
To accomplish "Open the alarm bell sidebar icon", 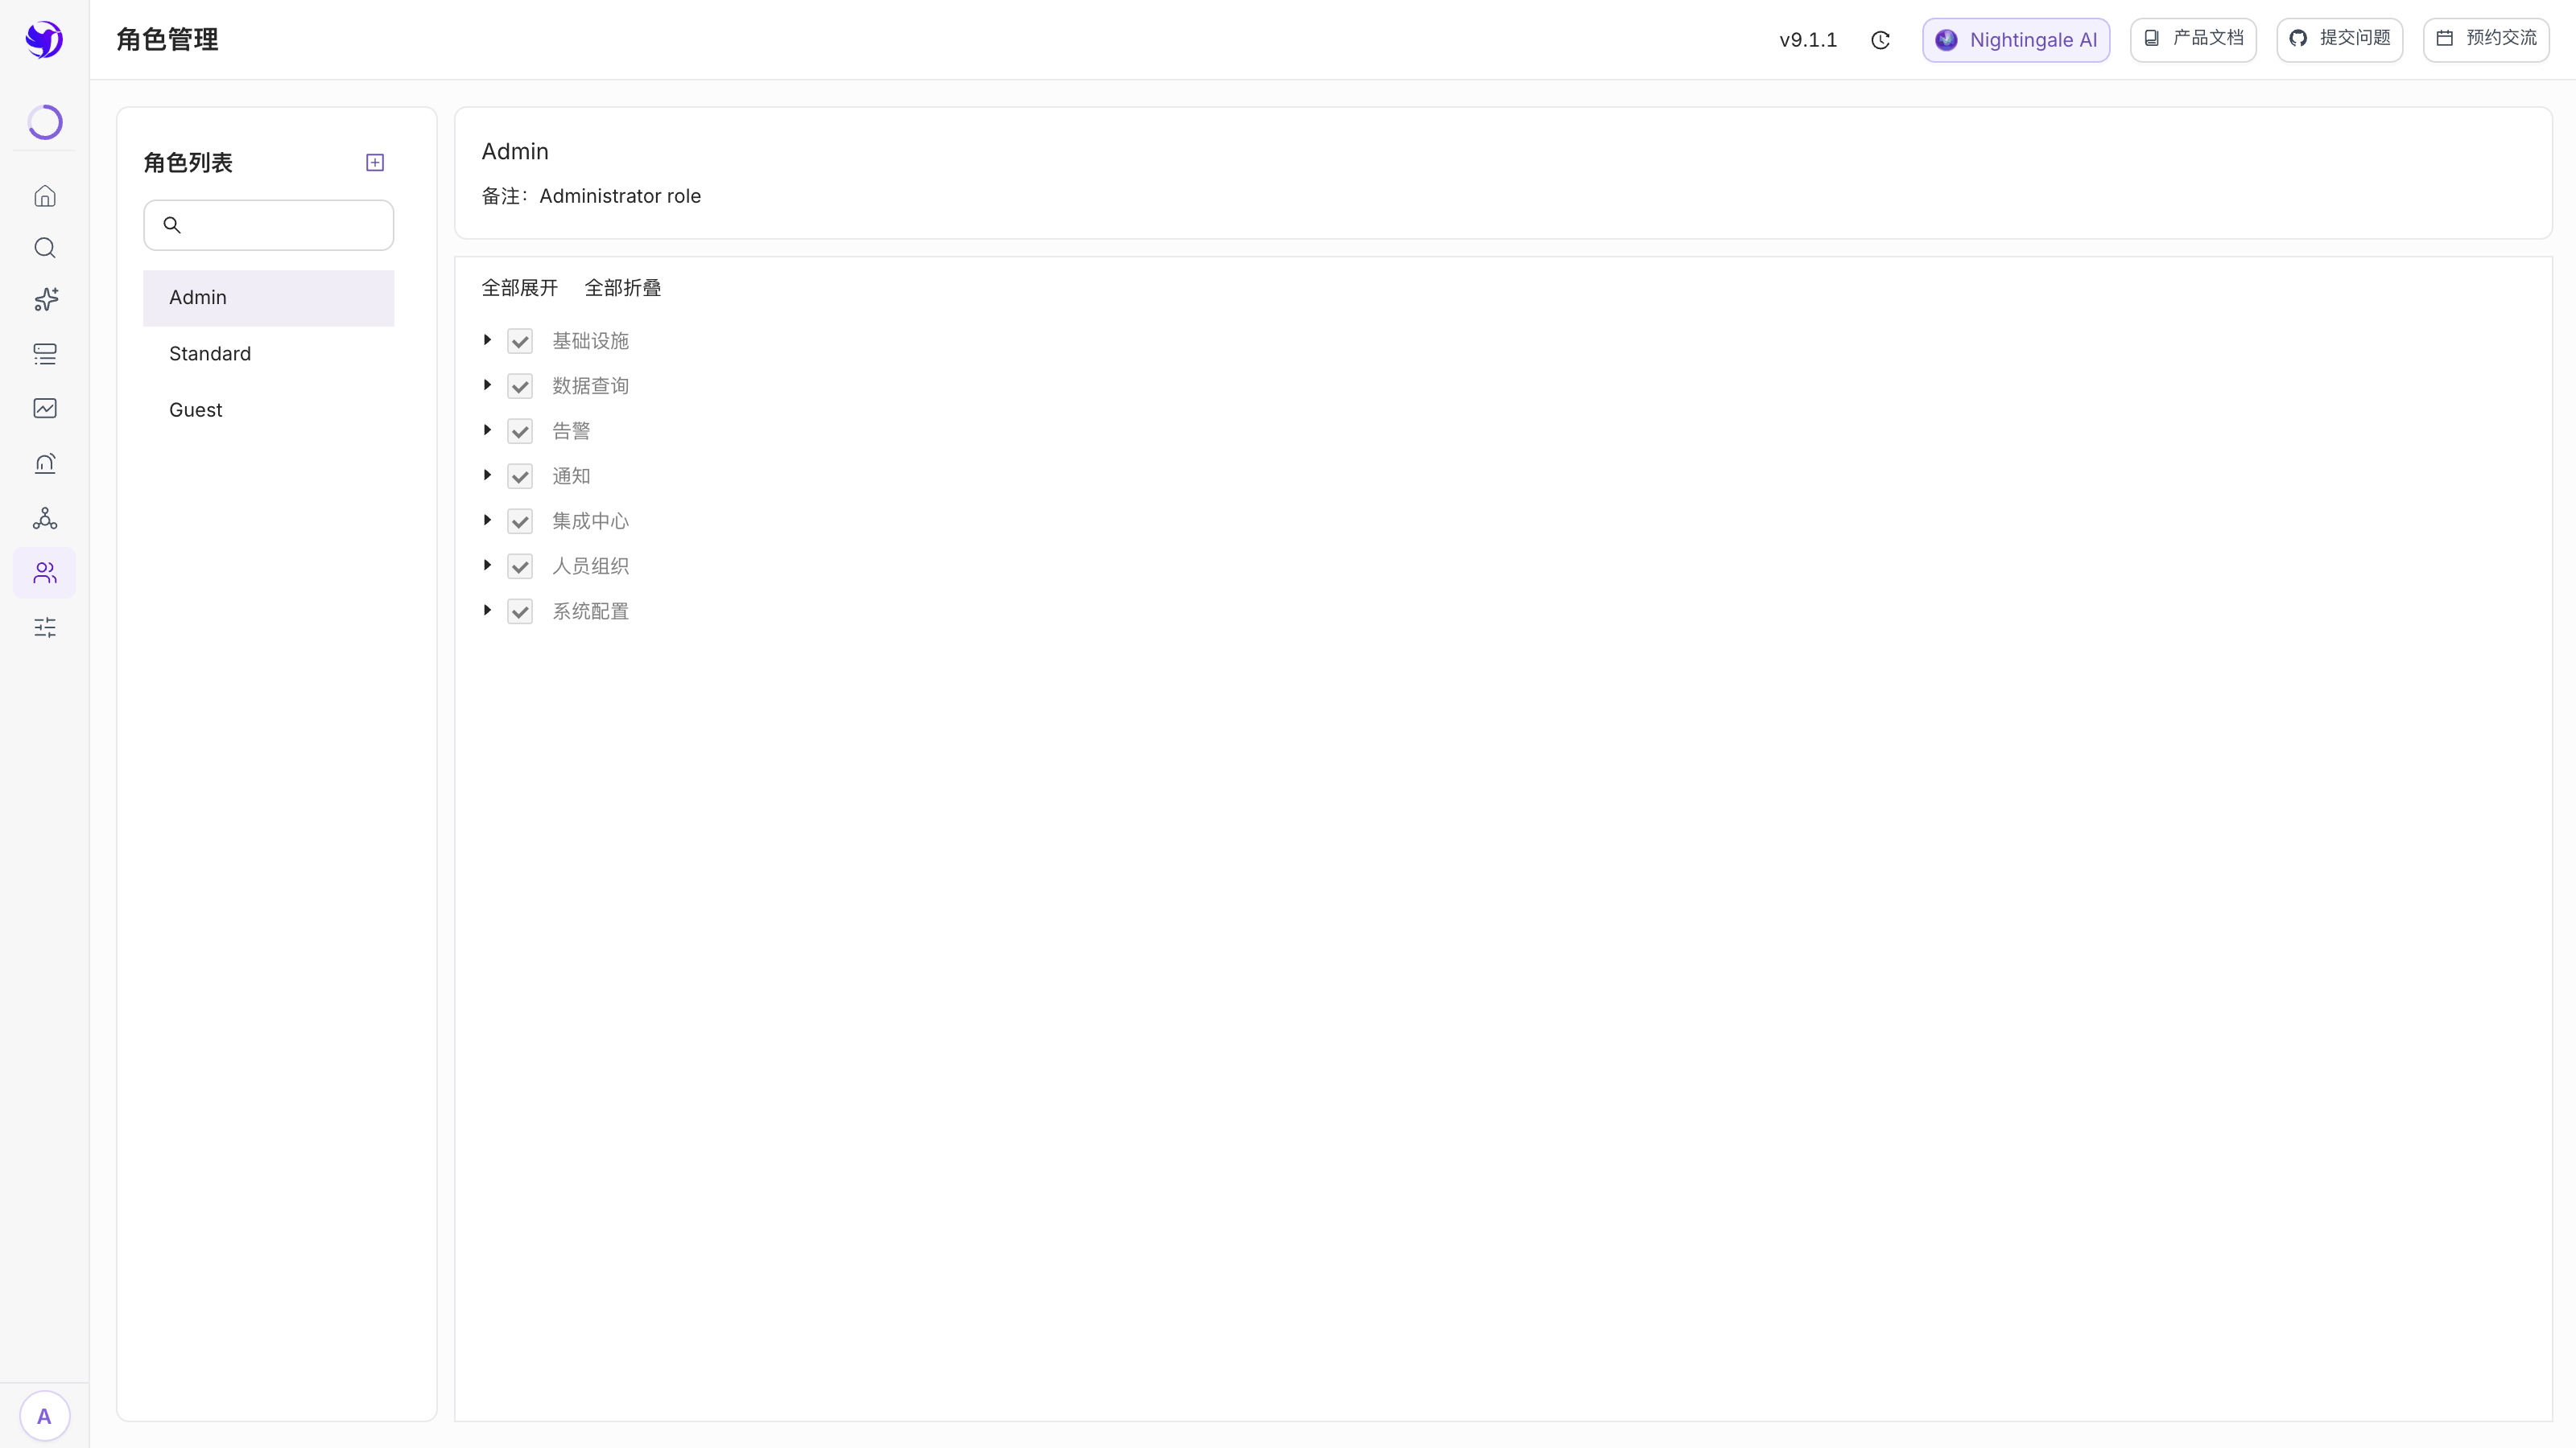I will (45, 463).
